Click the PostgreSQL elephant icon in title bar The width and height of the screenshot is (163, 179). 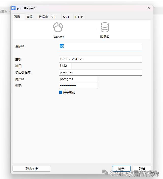click(13, 8)
